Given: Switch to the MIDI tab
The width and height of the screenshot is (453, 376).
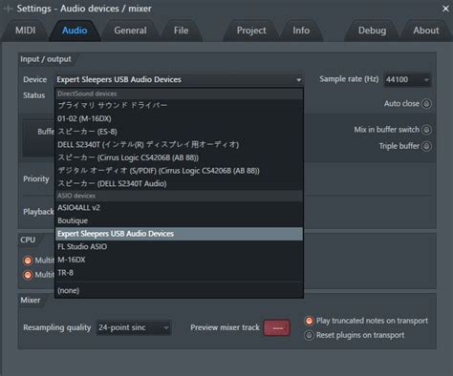Looking at the screenshot, I should point(26,31).
